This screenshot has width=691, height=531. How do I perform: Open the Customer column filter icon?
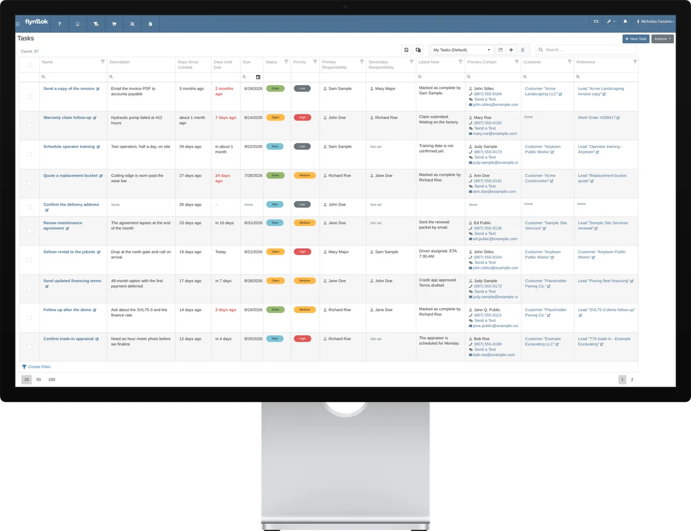pos(569,62)
